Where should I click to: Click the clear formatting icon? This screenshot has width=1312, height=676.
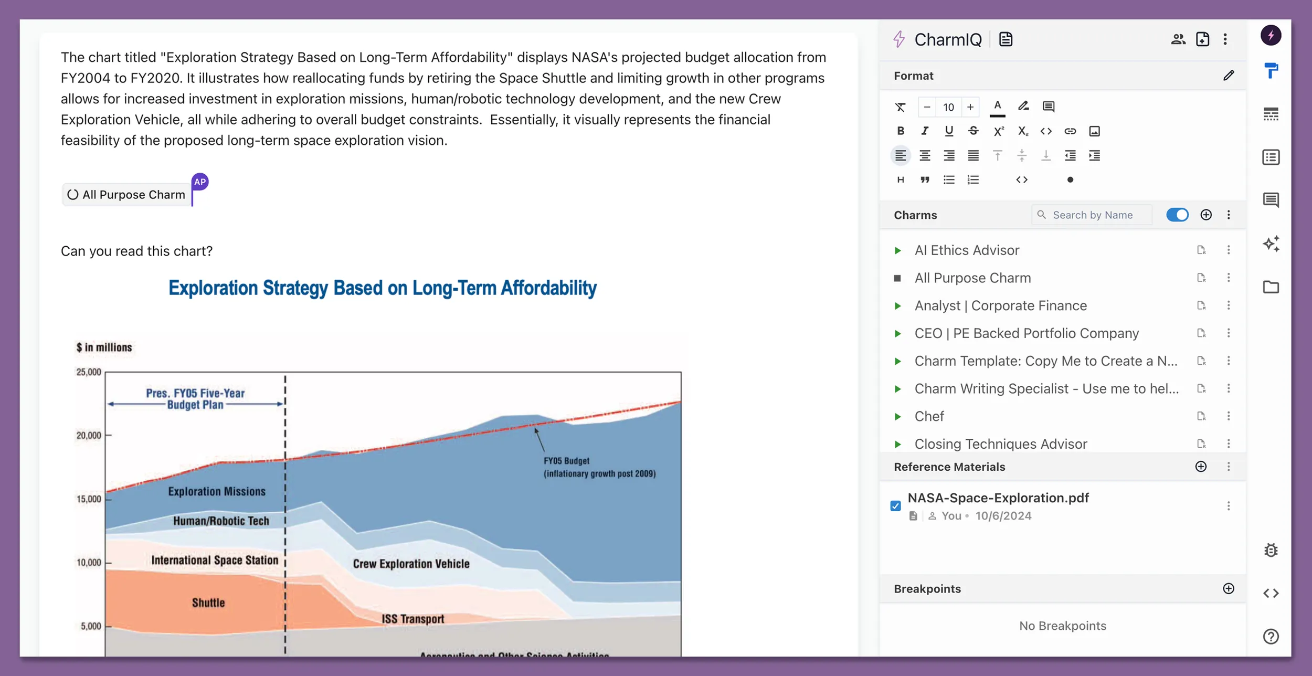[x=901, y=107]
